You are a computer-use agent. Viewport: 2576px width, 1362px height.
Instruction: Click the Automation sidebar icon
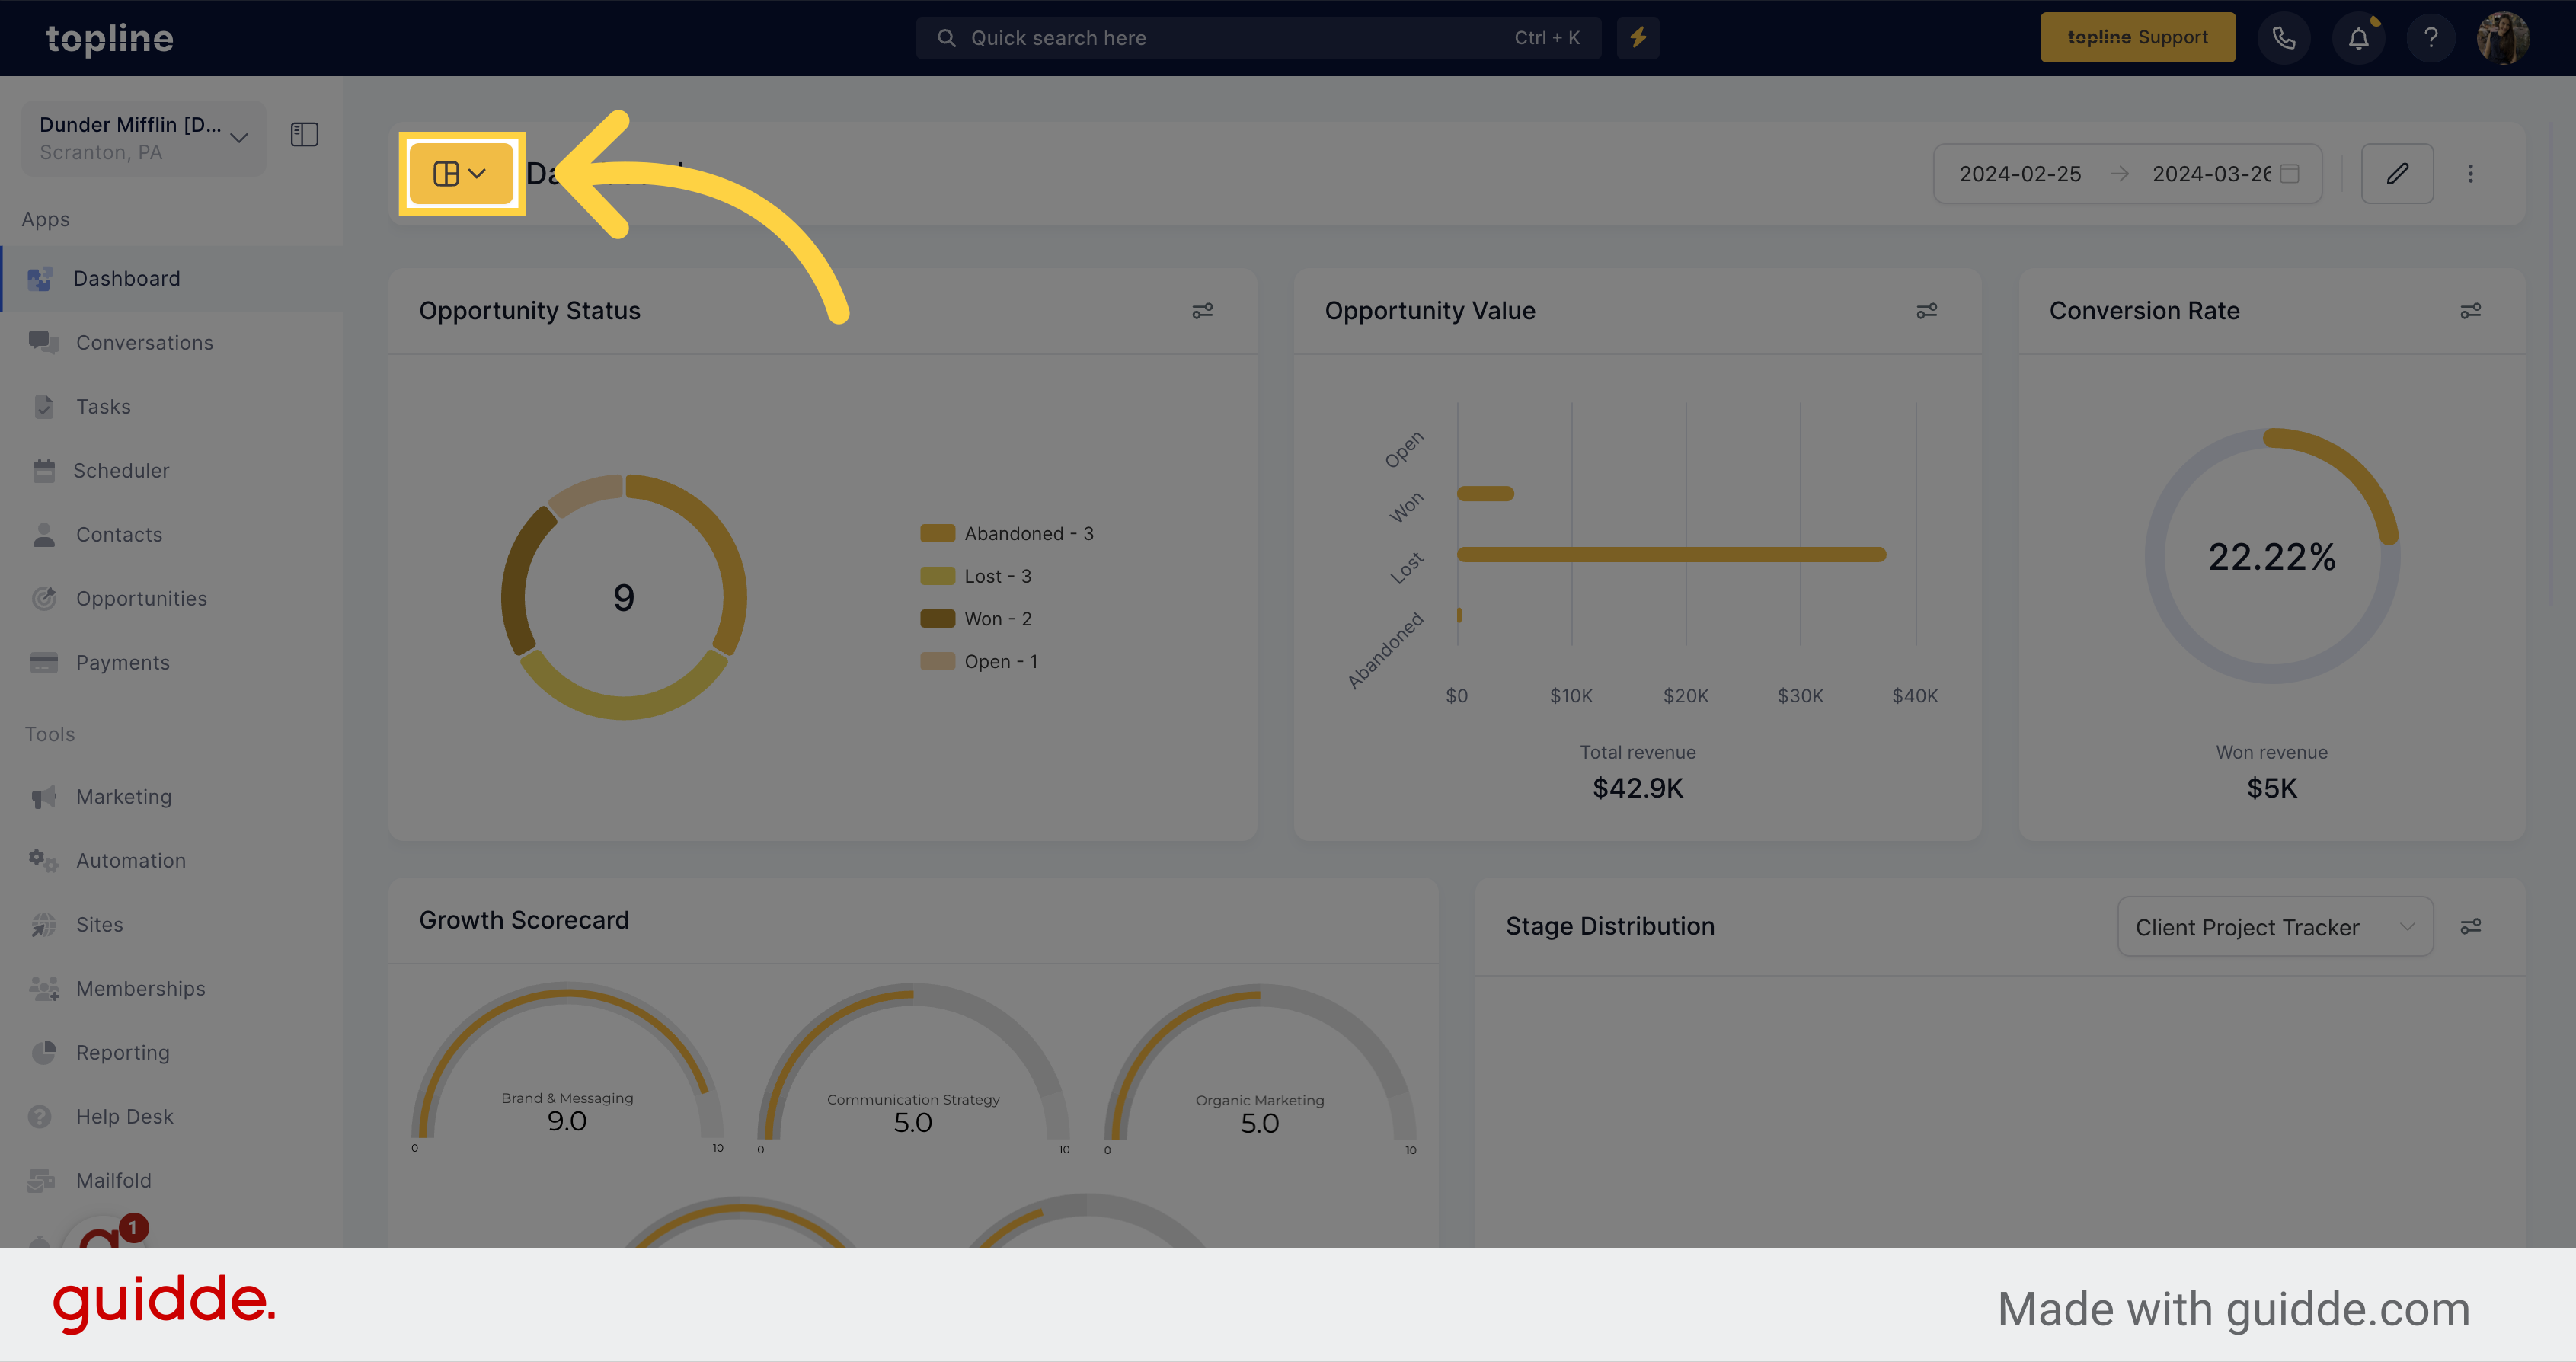pos(43,859)
